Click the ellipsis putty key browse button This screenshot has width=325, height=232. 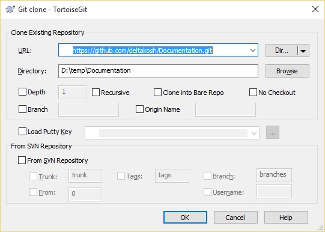click(273, 132)
